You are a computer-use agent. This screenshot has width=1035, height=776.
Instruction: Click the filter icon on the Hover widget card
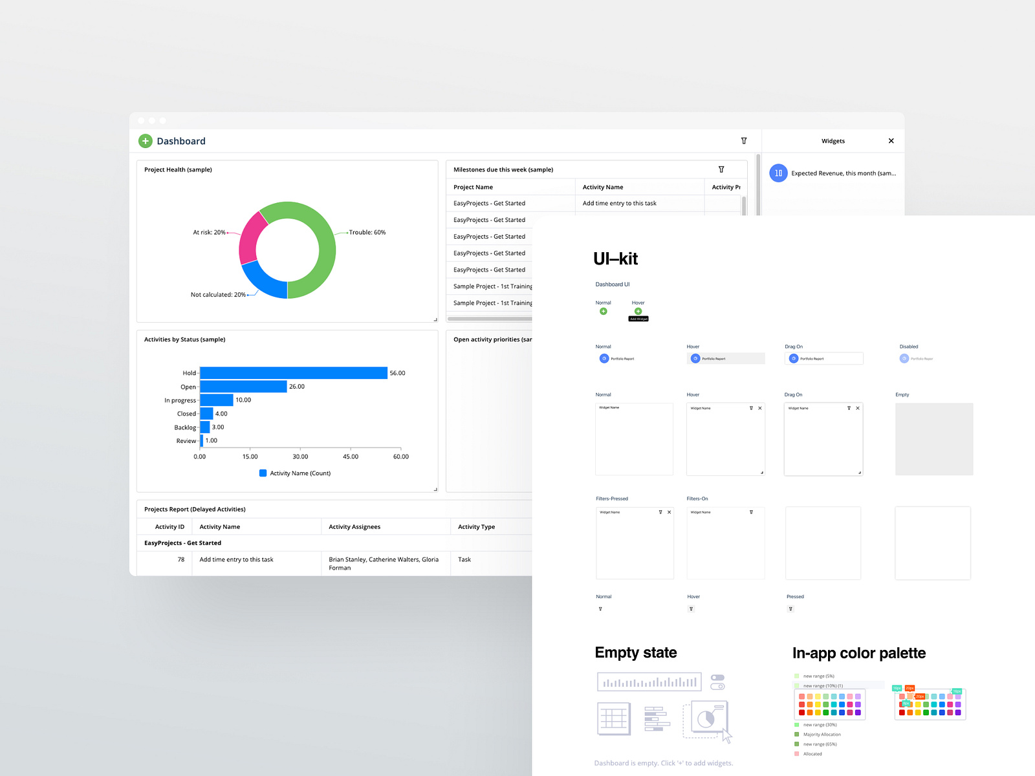pyautogui.click(x=751, y=408)
